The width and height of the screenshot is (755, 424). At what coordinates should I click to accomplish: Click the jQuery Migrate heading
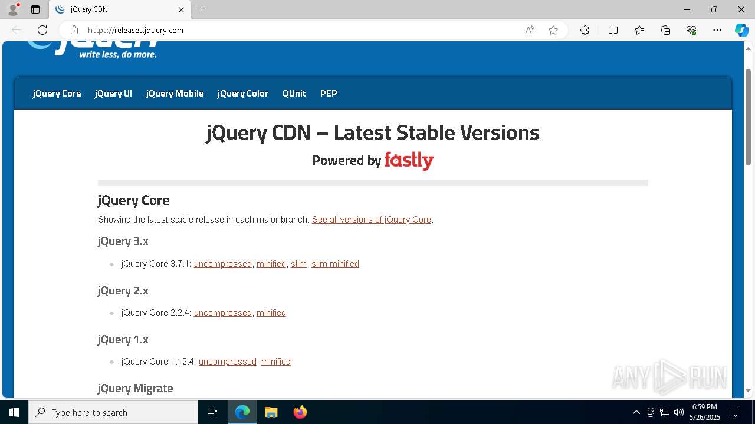coord(135,389)
